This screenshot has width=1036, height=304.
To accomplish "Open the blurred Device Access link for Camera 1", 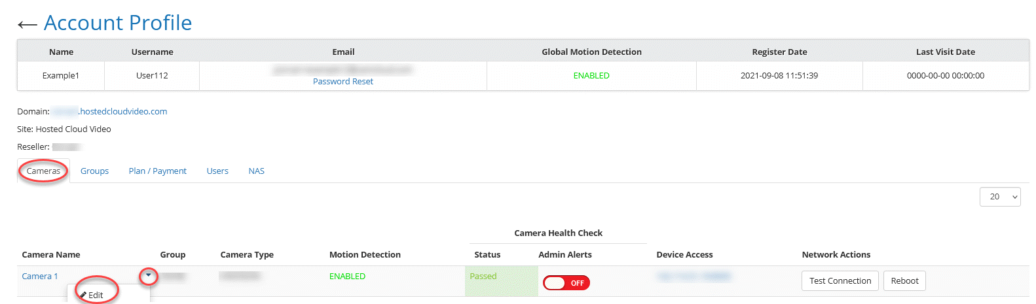I will coord(694,277).
